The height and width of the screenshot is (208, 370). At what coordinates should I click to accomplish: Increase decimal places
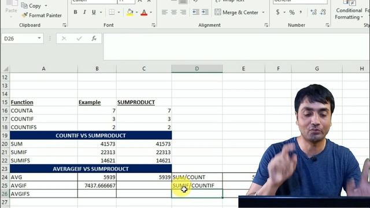(x=313, y=12)
